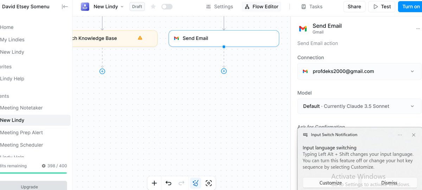Go to Home in sidebar
422x190 pixels.
[7, 27]
